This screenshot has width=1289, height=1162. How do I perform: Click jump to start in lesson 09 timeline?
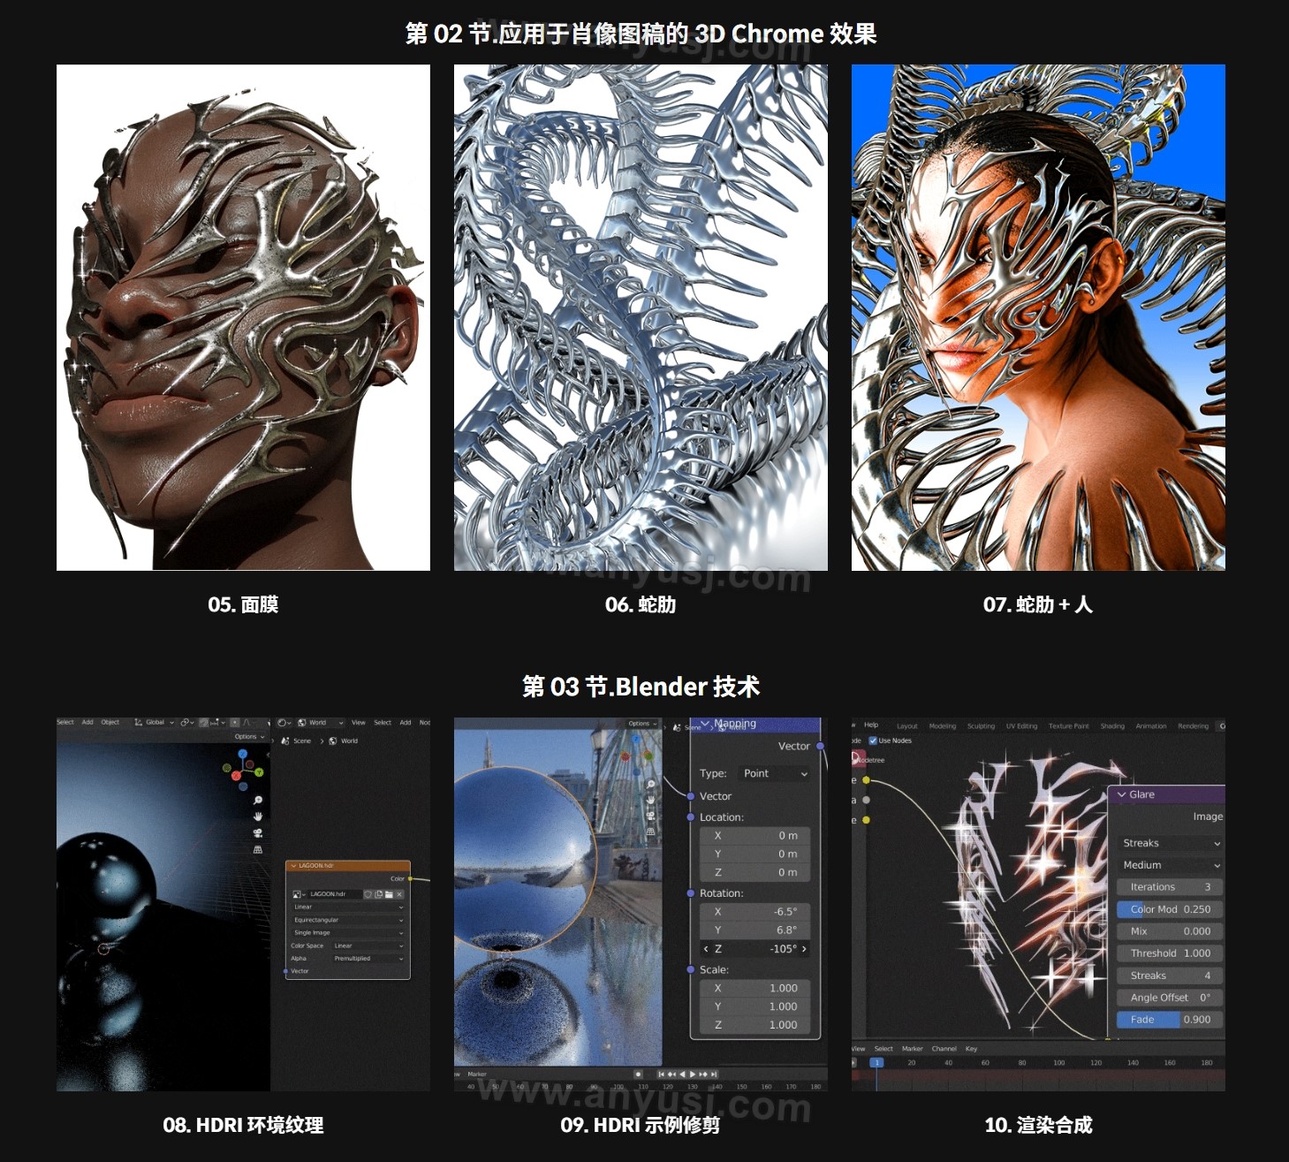point(661,1074)
